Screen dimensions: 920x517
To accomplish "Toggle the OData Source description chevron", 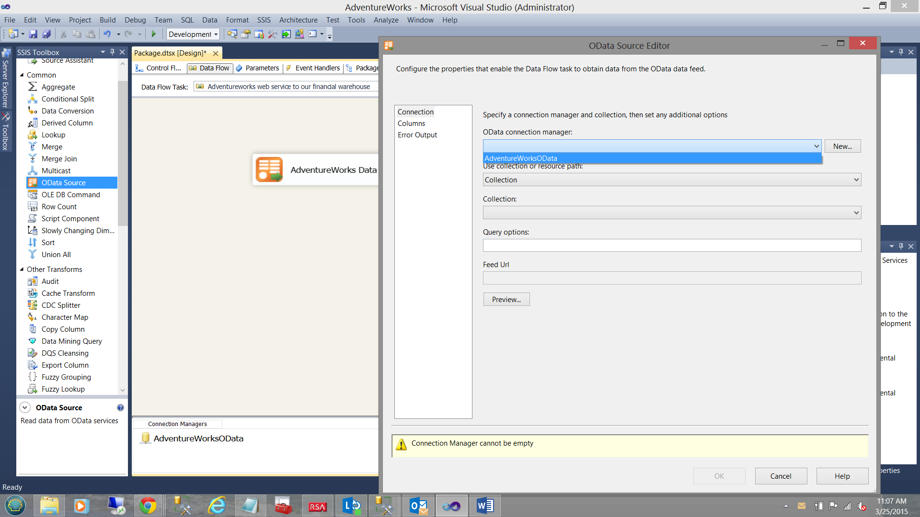I will click(25, 407).
